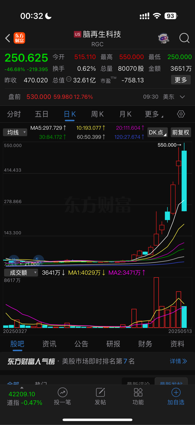
Task: Tap the 60:50.399 MA value
Action: (x=91, y=137)
